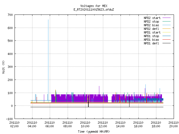Click the 10:00 time axis label
179x134 pixels.
pos(85,126)
